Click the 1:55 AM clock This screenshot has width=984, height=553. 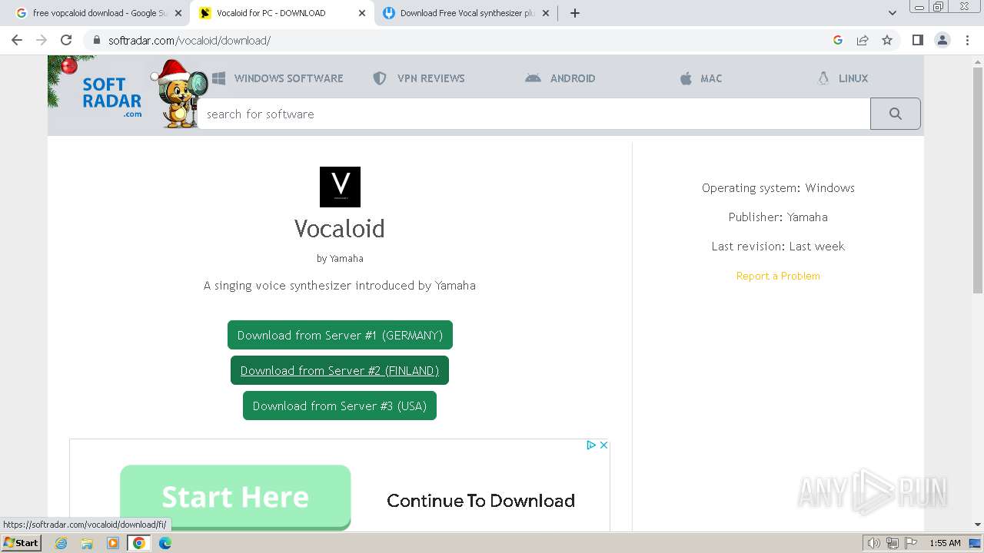[945, 543]
